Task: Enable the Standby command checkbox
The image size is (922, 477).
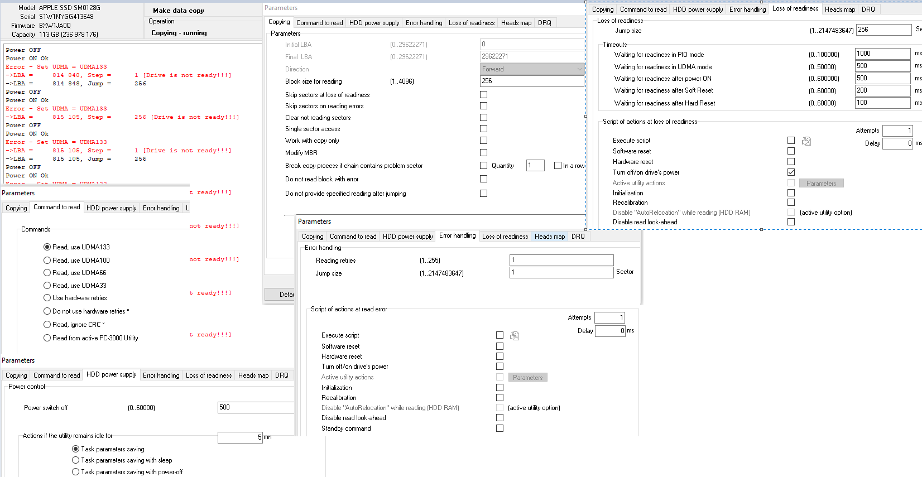Action: (500, 428)
